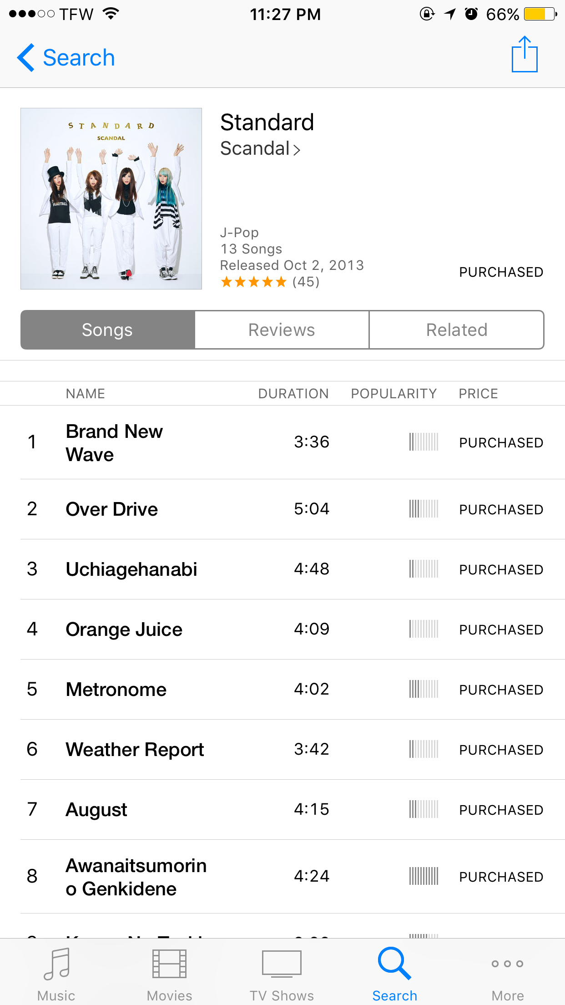Viewport: 565px width, 1005px height.
Task: Select the Metronome track row
Action: coord(293,690)
